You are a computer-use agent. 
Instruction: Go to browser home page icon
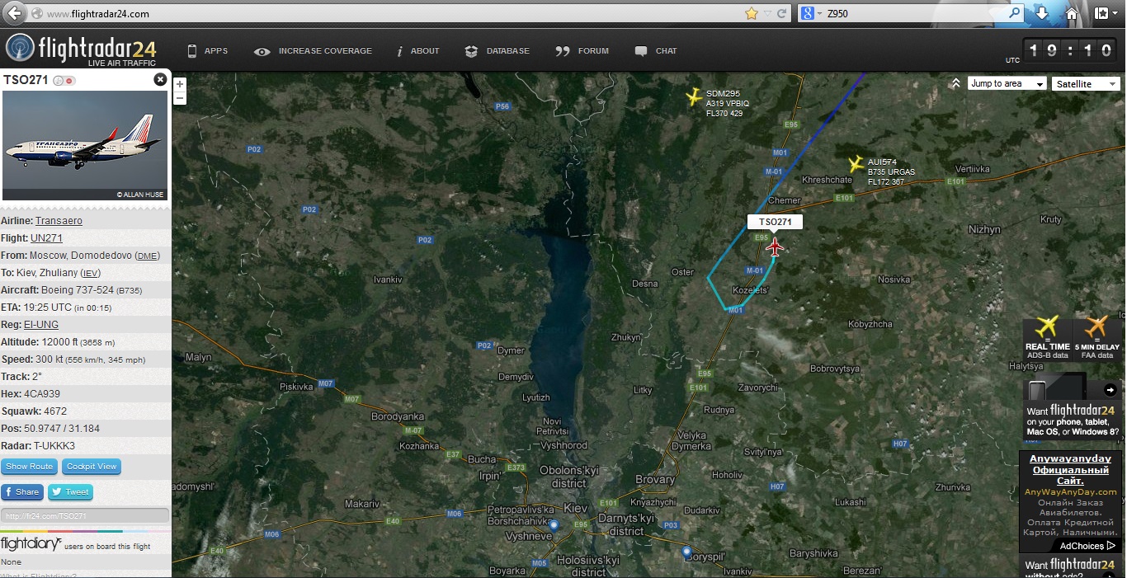click(x=1071, y=13)
